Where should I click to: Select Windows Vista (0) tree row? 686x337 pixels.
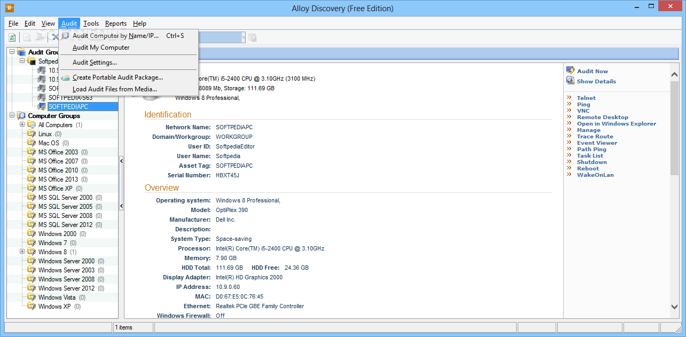61,297
